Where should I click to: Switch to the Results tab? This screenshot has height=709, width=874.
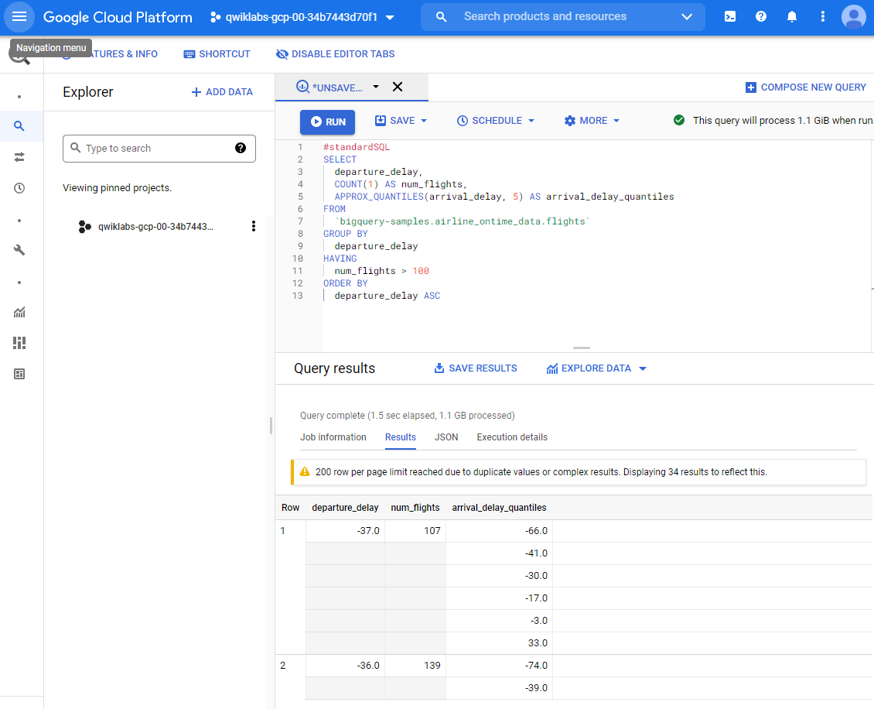click(x=400, y=437)
